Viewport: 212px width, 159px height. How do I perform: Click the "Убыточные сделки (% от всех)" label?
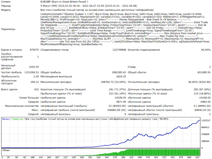pos(147,93)
